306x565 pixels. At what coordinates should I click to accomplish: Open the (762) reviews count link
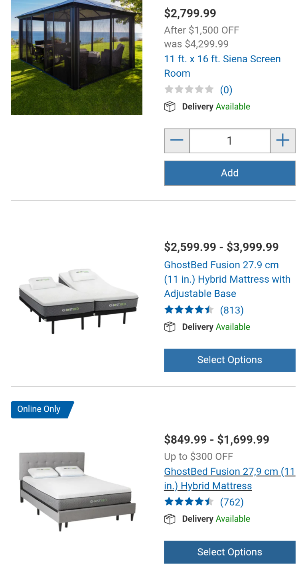pos(232,502)
